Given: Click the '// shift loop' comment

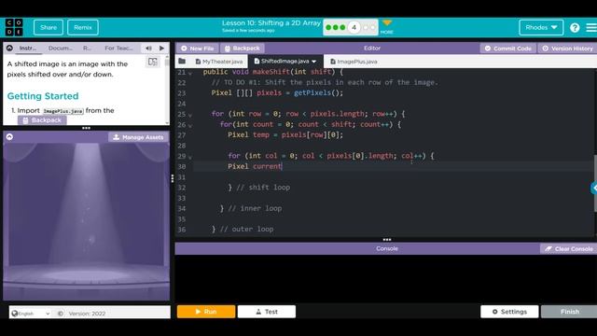Looking at the screenshot, I should point(263,188).
